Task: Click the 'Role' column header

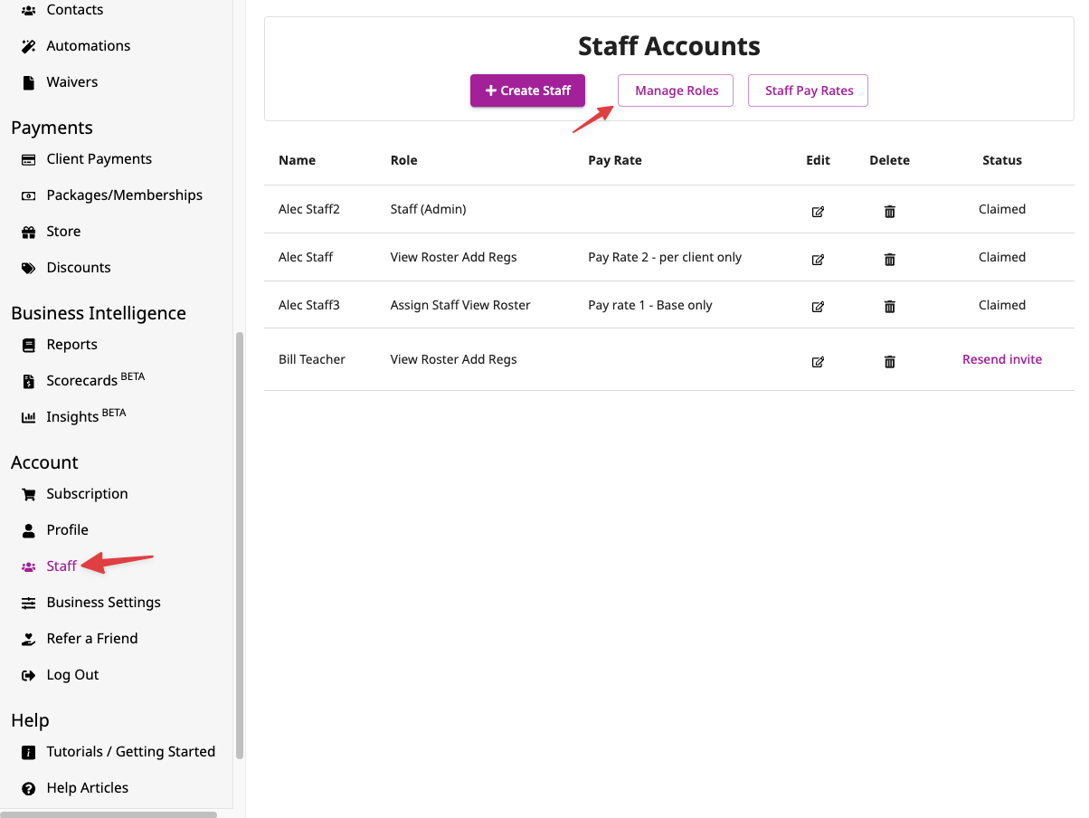Action: click(x=404, y=160)
